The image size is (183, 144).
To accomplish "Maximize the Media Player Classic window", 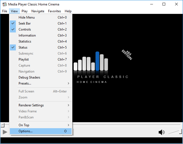I will coord(164,4).
